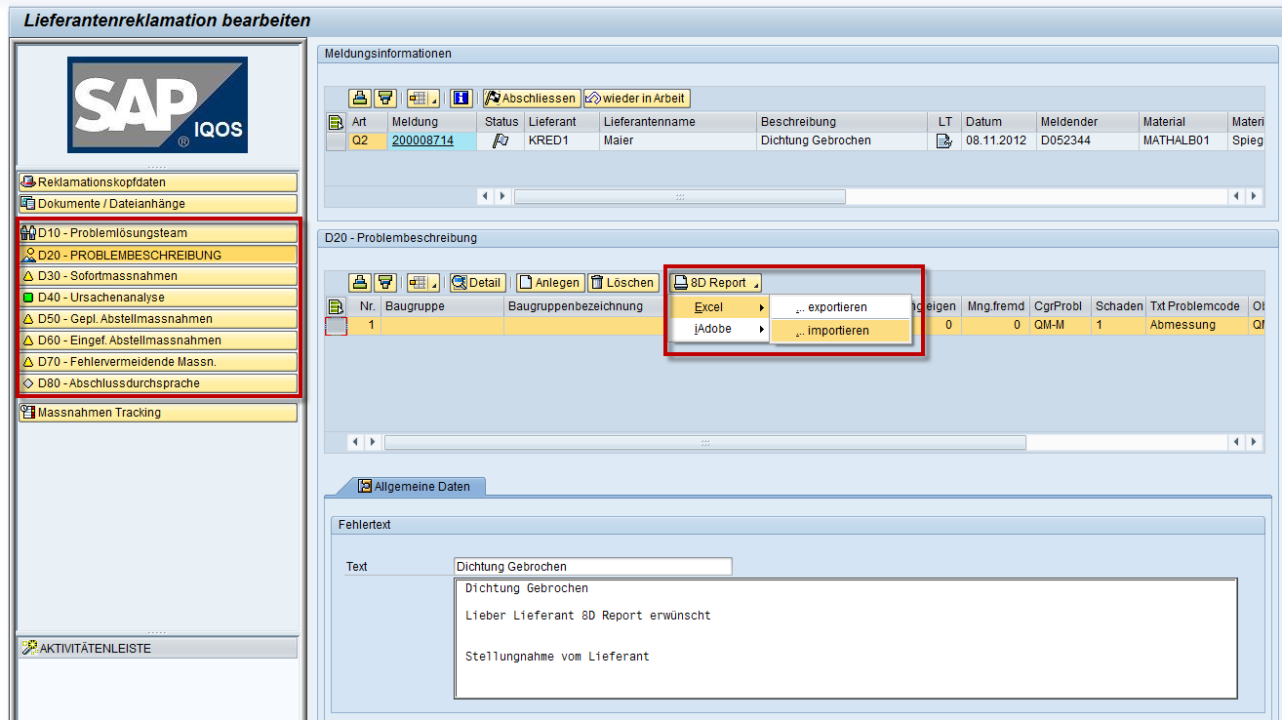
Task: Select all rows in Meldungsinformationen table
Action: pos(336,122)
